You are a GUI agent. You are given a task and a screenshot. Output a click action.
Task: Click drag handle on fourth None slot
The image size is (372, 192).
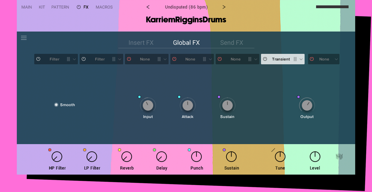[204, 59]
